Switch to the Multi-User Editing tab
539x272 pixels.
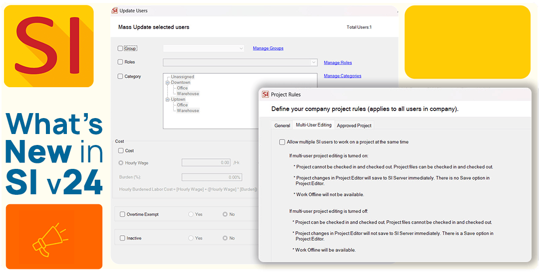(314, 125)
